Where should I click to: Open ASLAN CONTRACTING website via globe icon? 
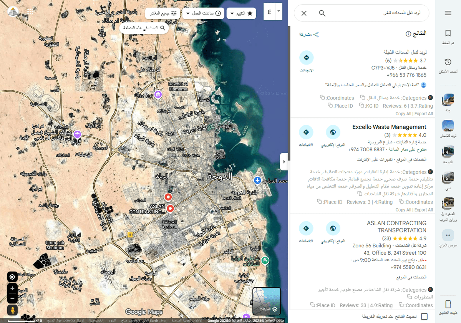click(333, 228)
